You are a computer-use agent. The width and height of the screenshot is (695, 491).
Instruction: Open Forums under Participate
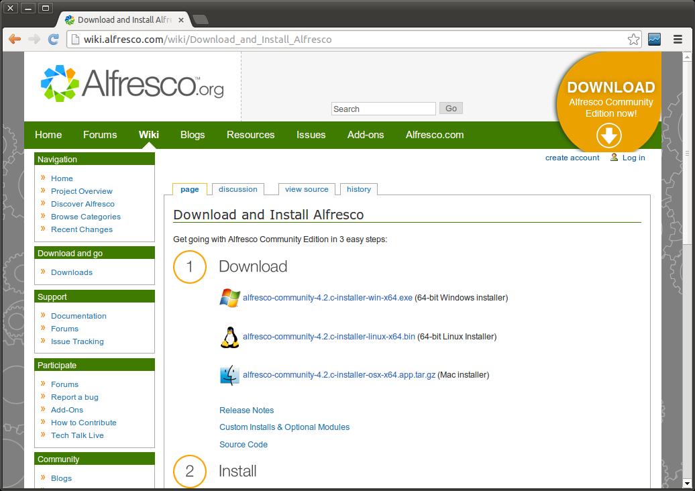click(64, 384)
